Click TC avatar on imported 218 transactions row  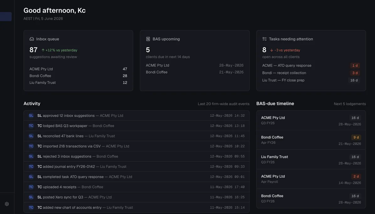pos(31,146)
